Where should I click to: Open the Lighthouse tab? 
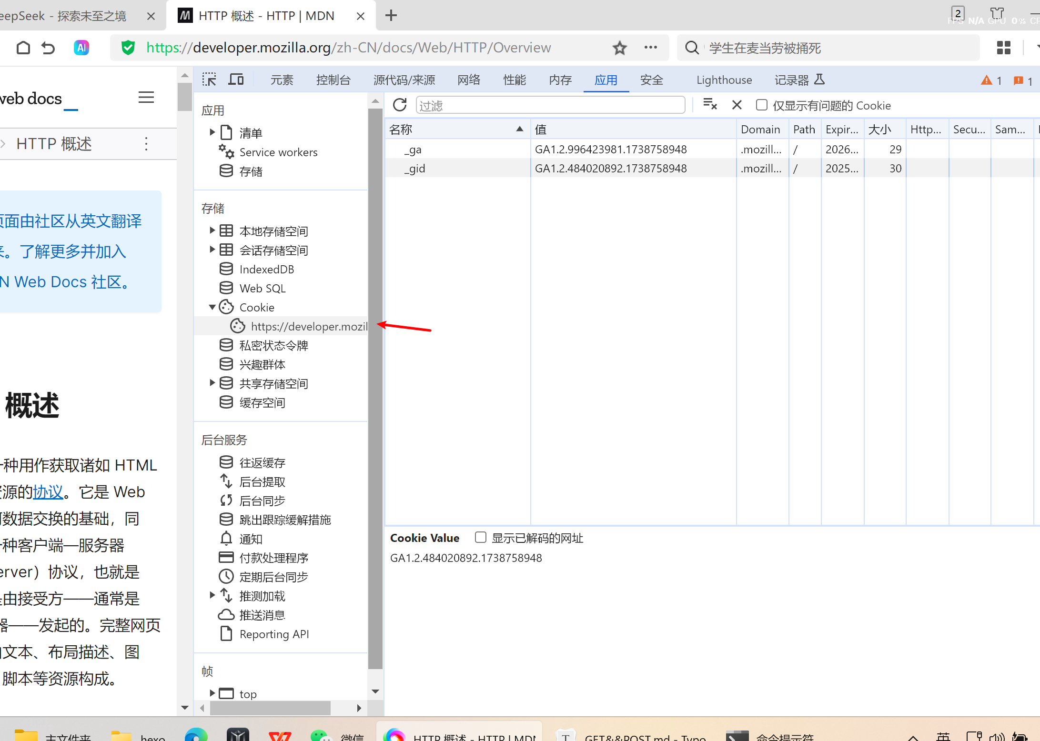tap(724, 80)
